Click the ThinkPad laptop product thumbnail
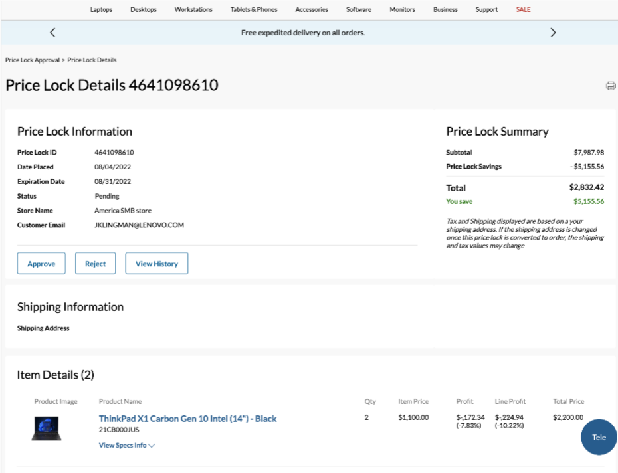Viewport: 618px width, 473px height. tap(47, 428)
